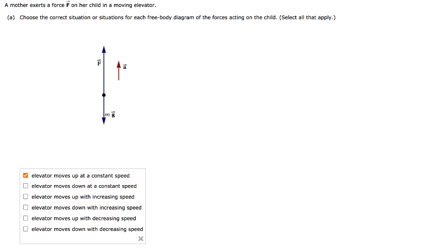Click the label text 'elevator moves down at a constant speed'
447x251 pixels.
(84, 186)
